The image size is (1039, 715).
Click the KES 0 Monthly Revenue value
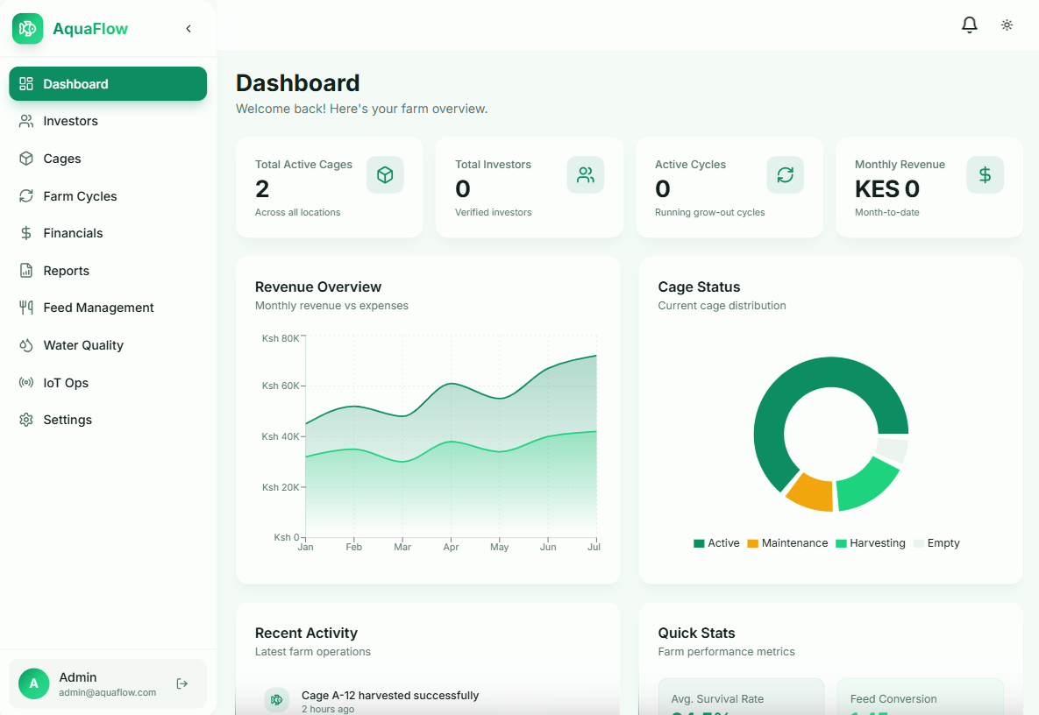click(887, 189)
